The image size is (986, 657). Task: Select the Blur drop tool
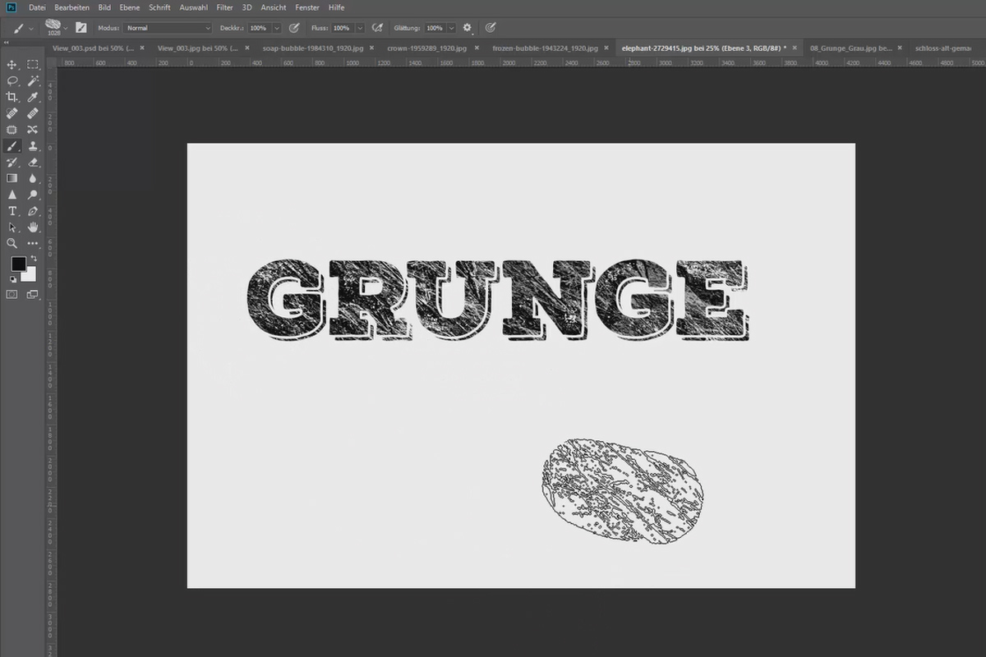click(x=33, y=178)
